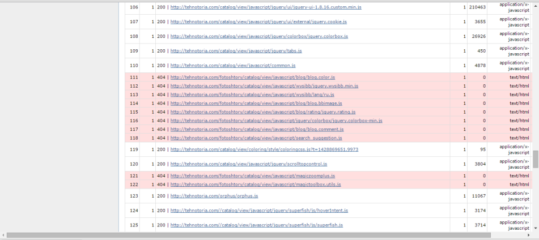Viewport: 539px width, 240px height.
Task: Click the blog.bbimage.js link
Action: (256, 103)
